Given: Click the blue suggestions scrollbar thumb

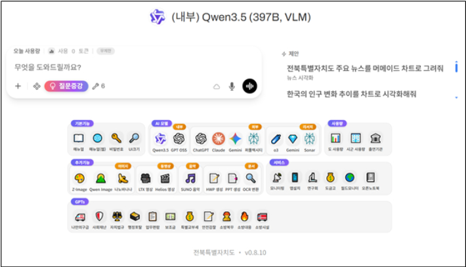Looking at the screenshot, I should (457, 66).
